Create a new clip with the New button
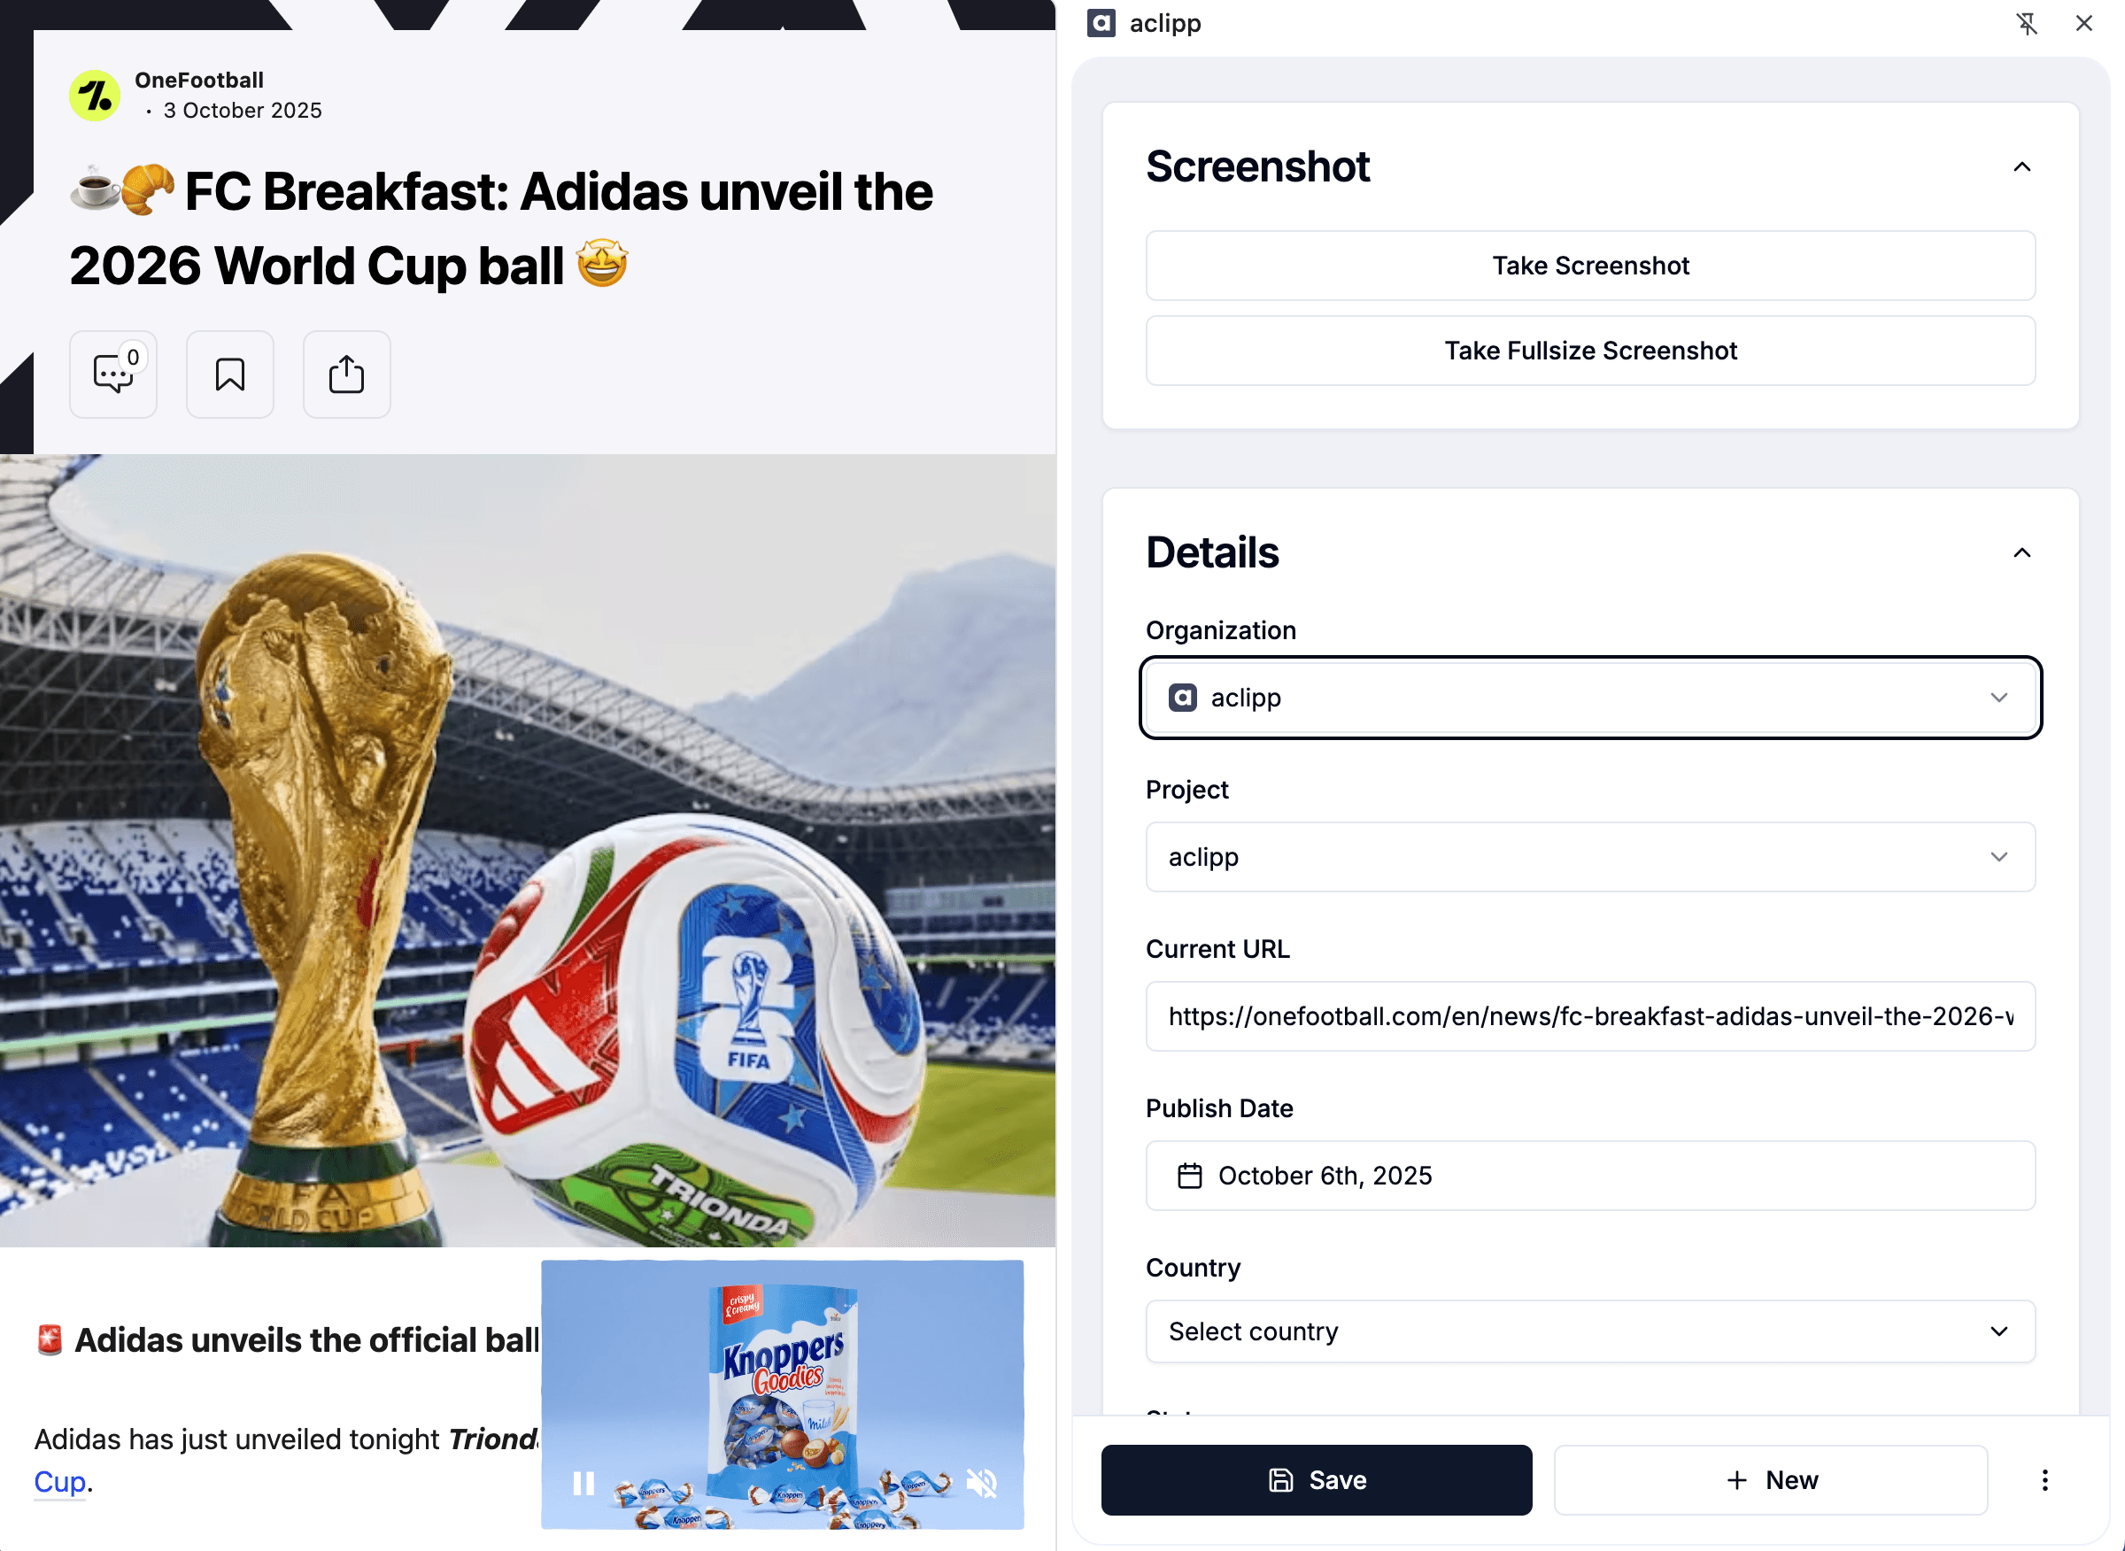The width and height of the screenshot is (2125, 1551). [1769, 1479]
